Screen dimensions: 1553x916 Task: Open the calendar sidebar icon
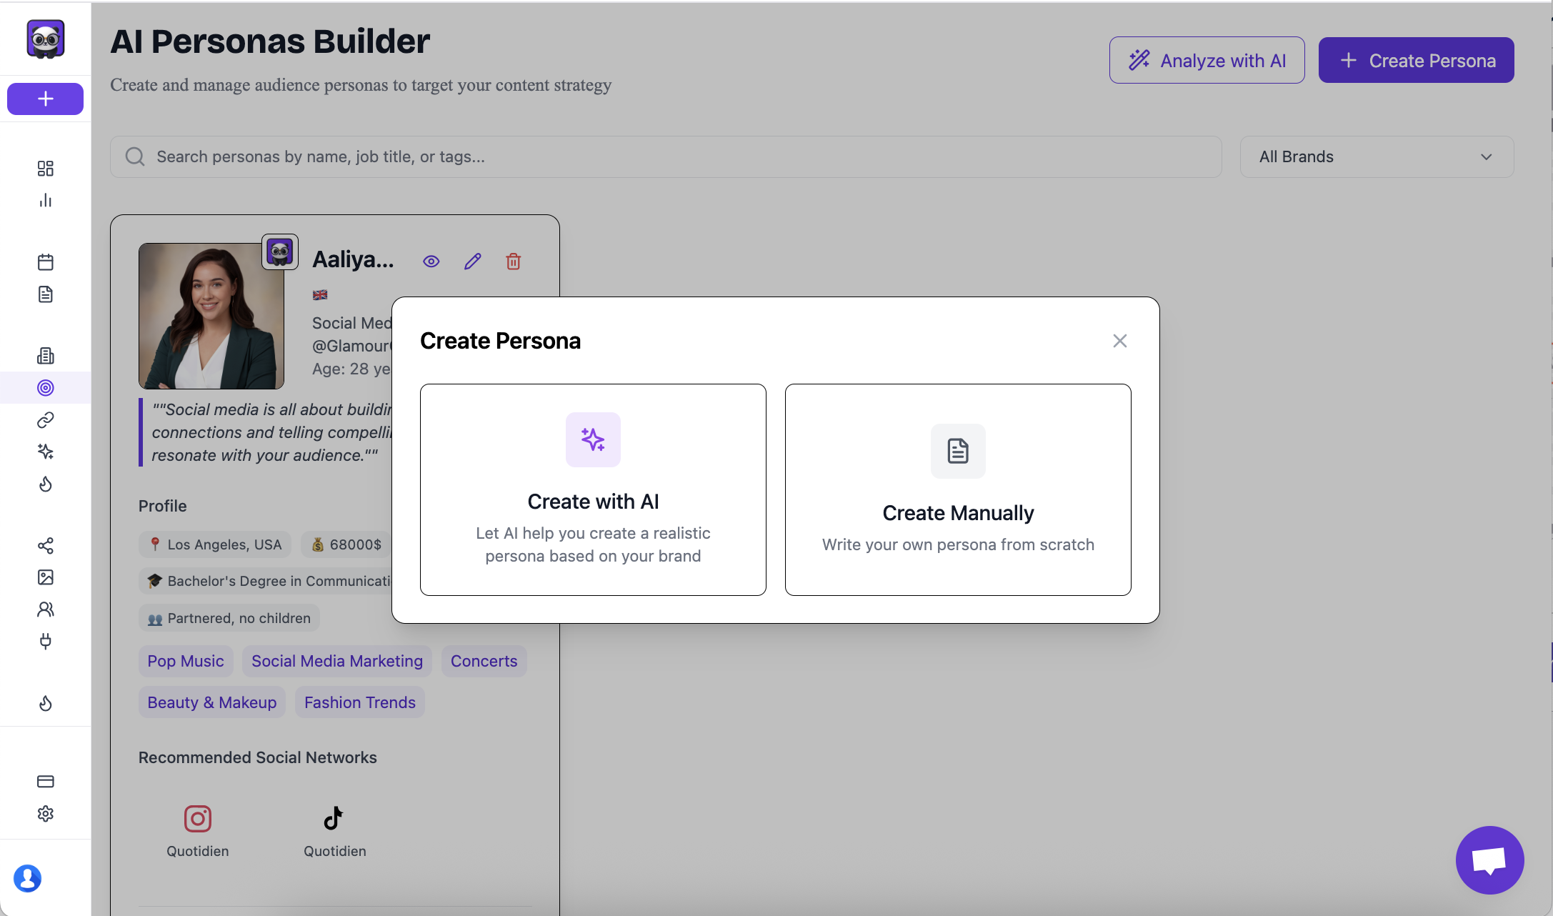click(45, 262)
